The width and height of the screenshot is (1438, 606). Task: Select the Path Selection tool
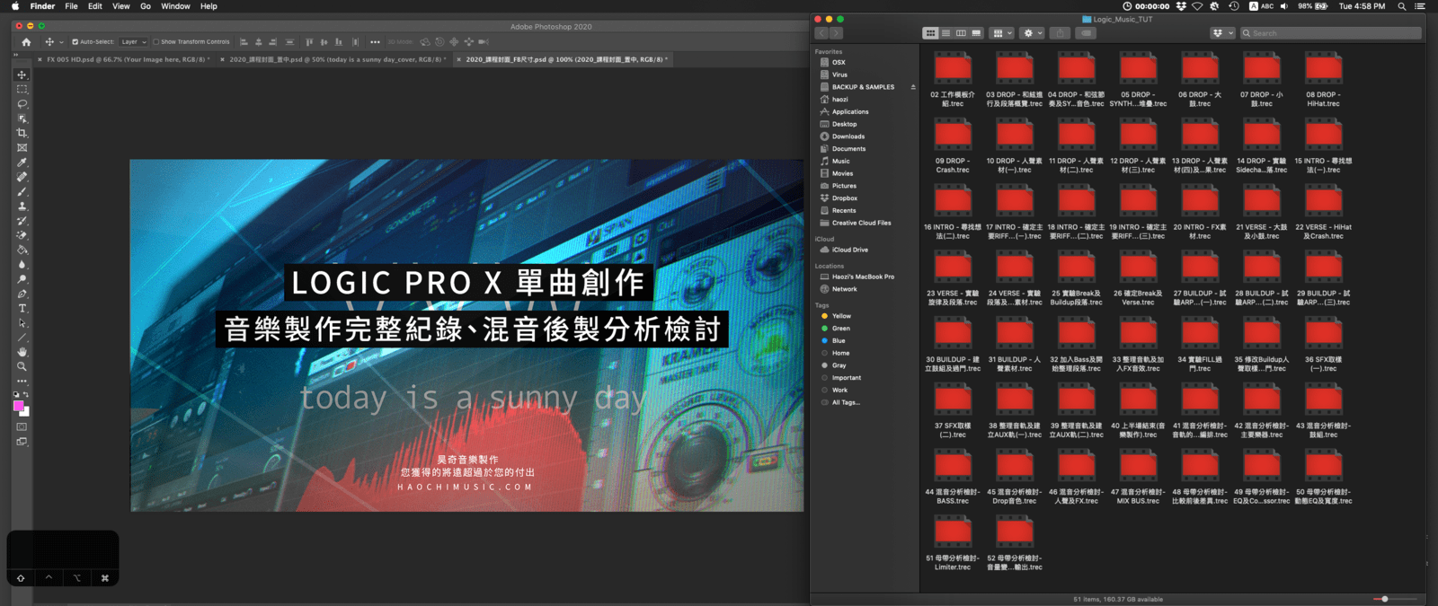[22, 322]
